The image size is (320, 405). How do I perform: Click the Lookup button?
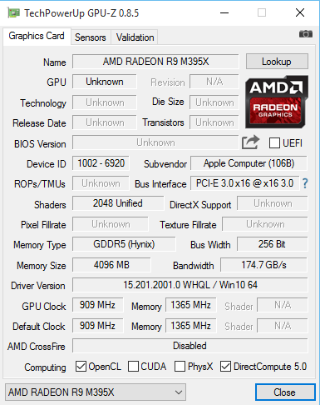277,62
